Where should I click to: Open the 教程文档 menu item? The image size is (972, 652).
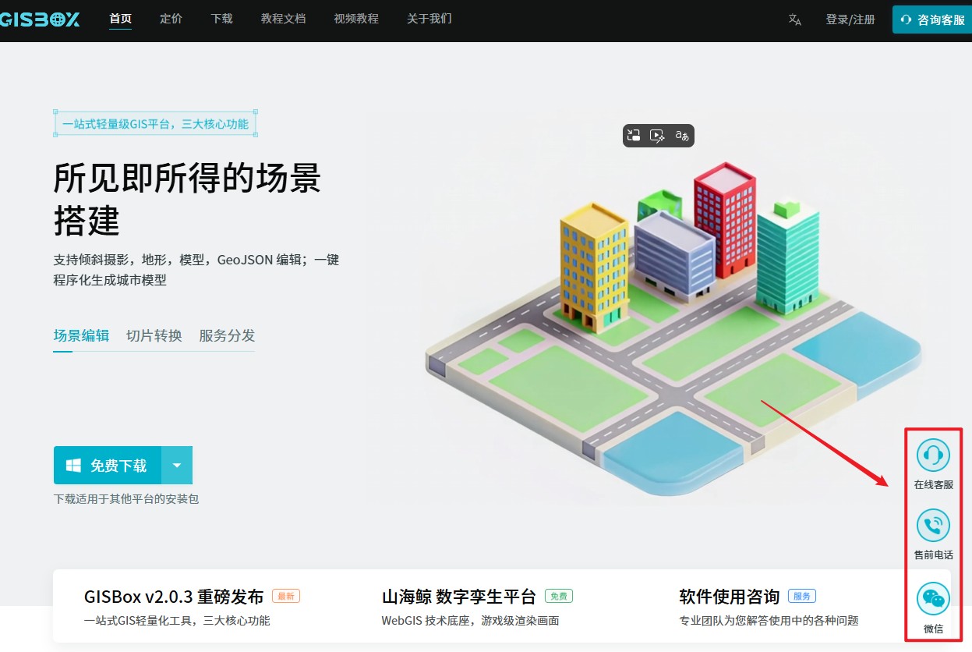click(x=283, y=19)
